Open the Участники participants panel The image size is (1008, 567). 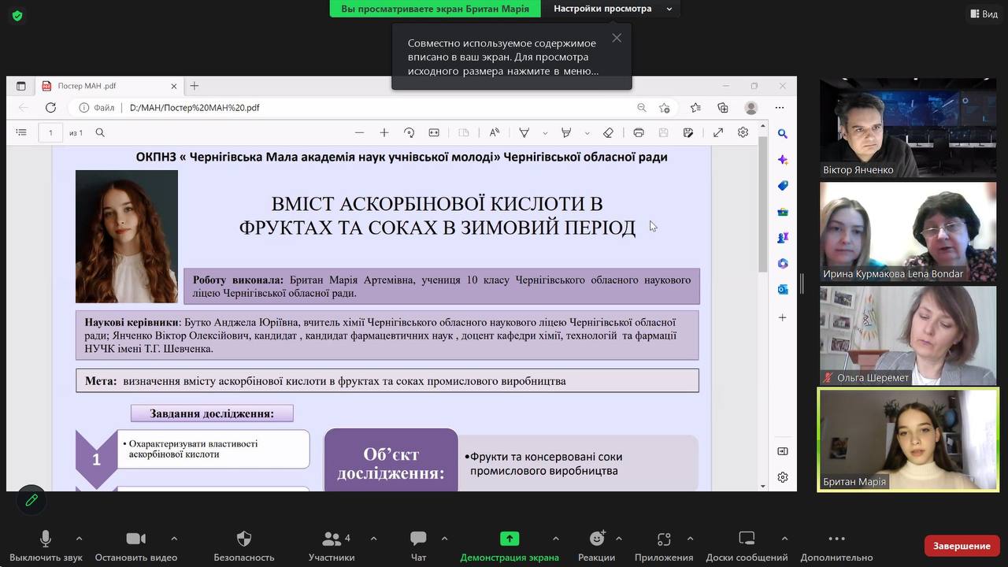tap(332, 547)
